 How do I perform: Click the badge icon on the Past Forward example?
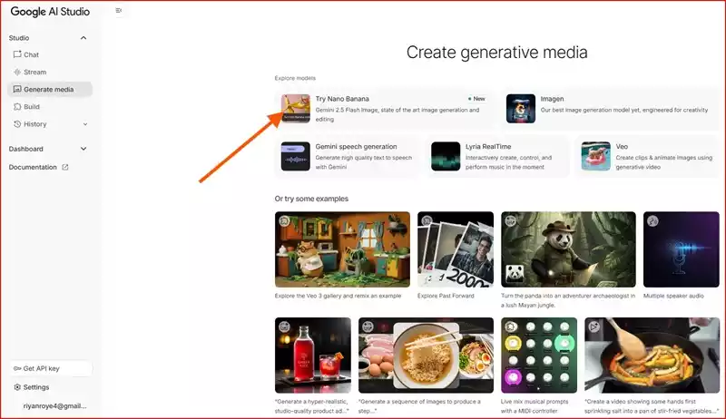click(x=427, y=221)
